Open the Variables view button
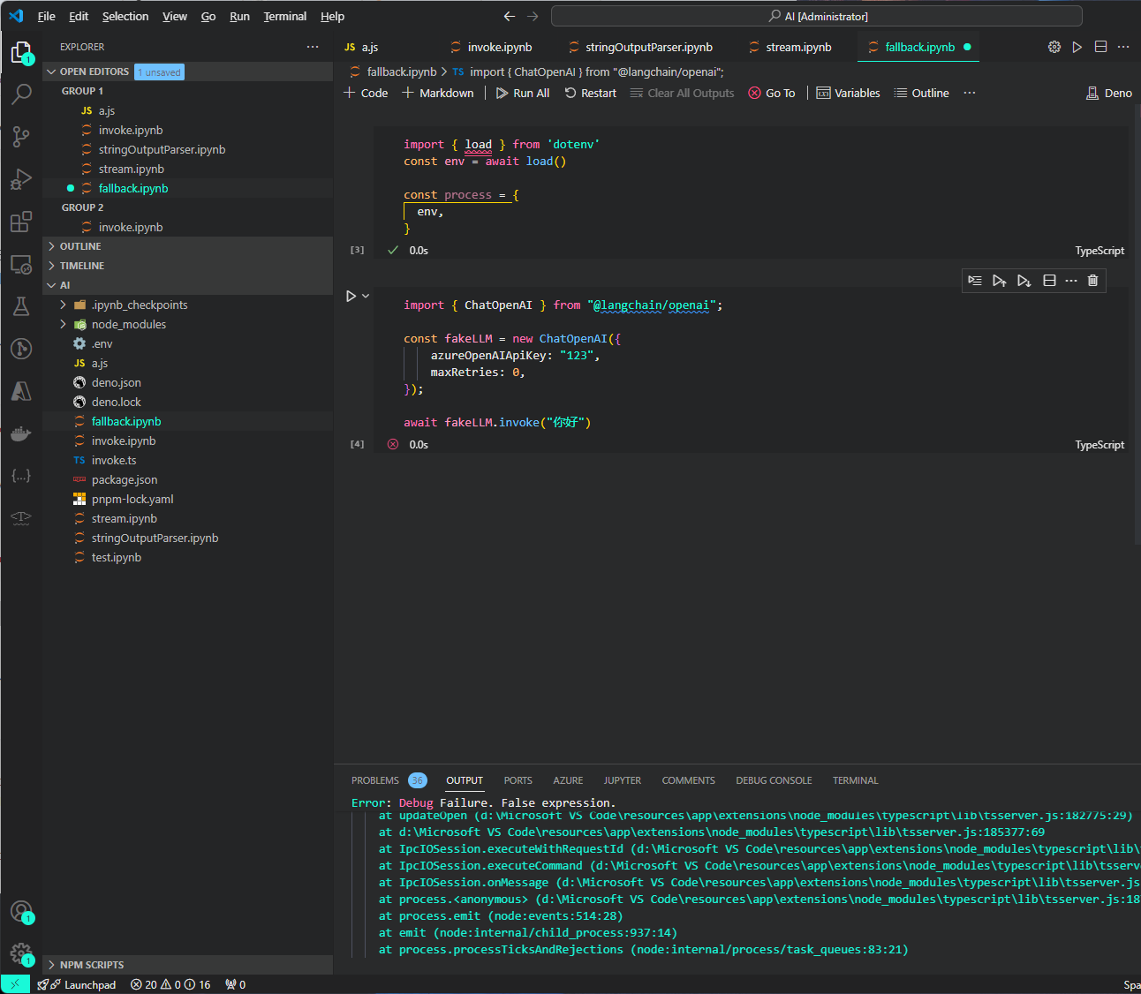The image size is (1141, 994). coord(848,93)
